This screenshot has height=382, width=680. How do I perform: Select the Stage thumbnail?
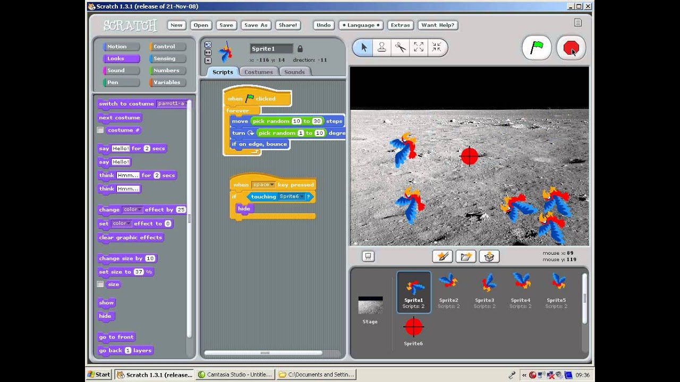(370, 310)
